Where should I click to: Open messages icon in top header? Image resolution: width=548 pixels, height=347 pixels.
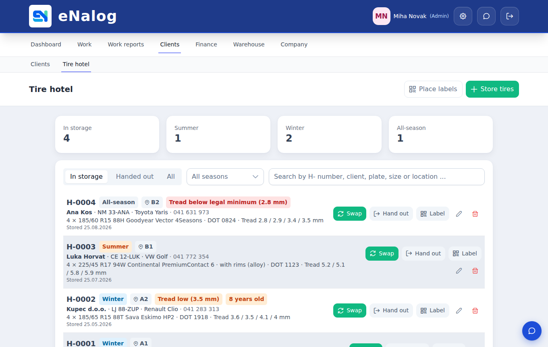tap(486, 16)
